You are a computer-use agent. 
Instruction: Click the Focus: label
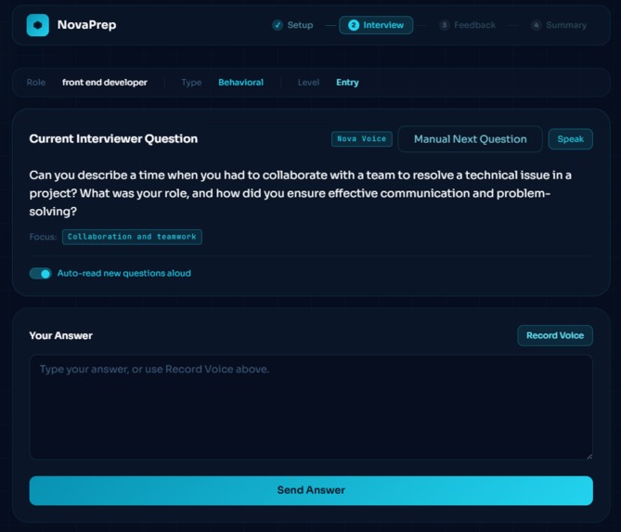click(43, 237)
